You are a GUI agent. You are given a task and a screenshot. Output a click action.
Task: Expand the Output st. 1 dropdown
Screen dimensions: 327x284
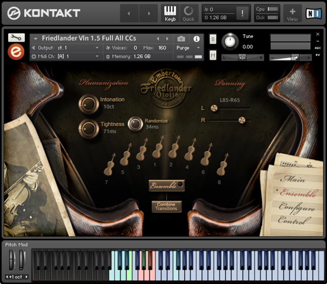pyautogui.click(x=66, y=48)
